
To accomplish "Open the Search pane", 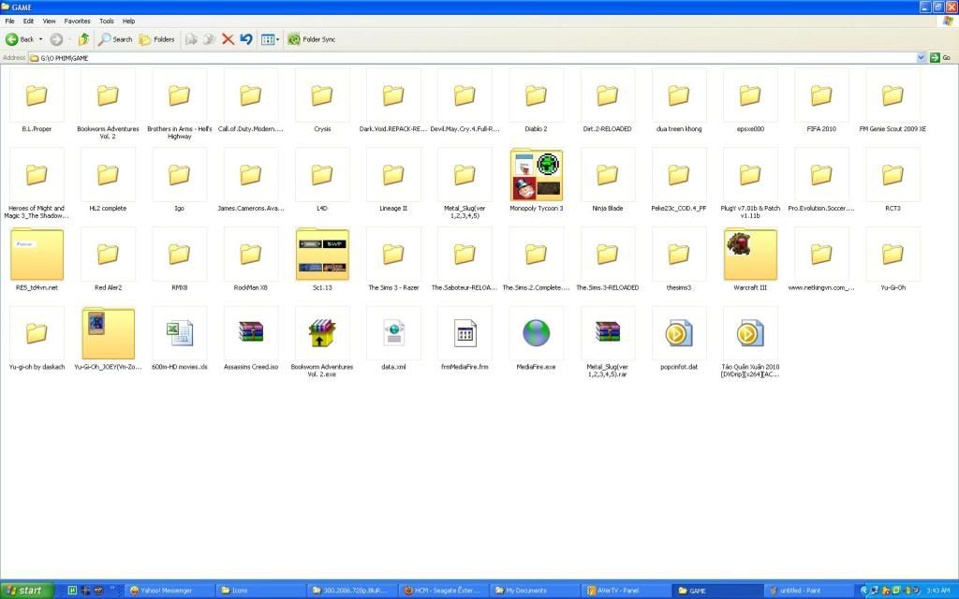I will click(115, 39).
